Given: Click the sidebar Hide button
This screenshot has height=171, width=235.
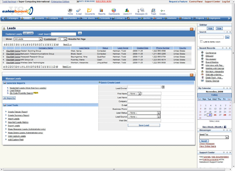Looking at the screenshot, I should (210, 28).
